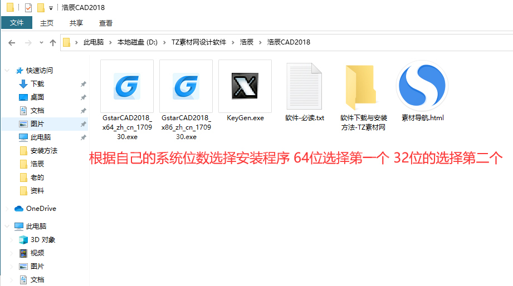This screenshot has height=286, width=513.
Task: Open 下载 in quick access
Action: click(x=37, y=84)
